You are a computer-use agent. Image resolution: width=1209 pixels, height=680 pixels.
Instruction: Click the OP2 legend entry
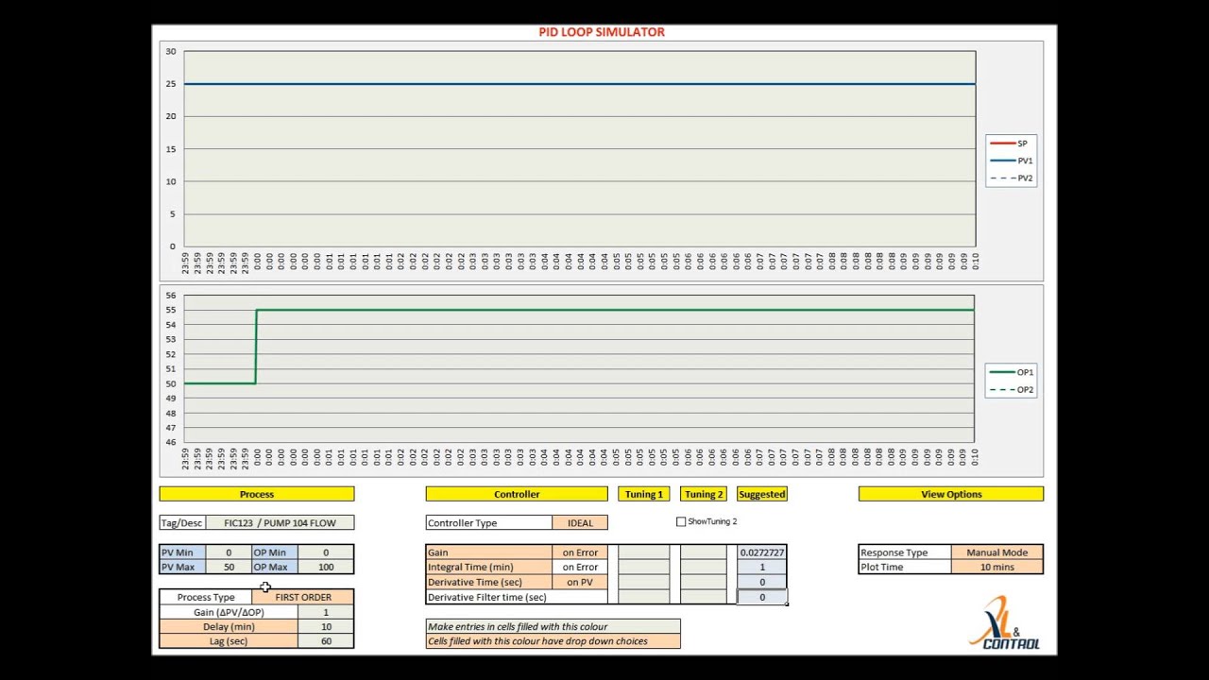point(1011,389)
